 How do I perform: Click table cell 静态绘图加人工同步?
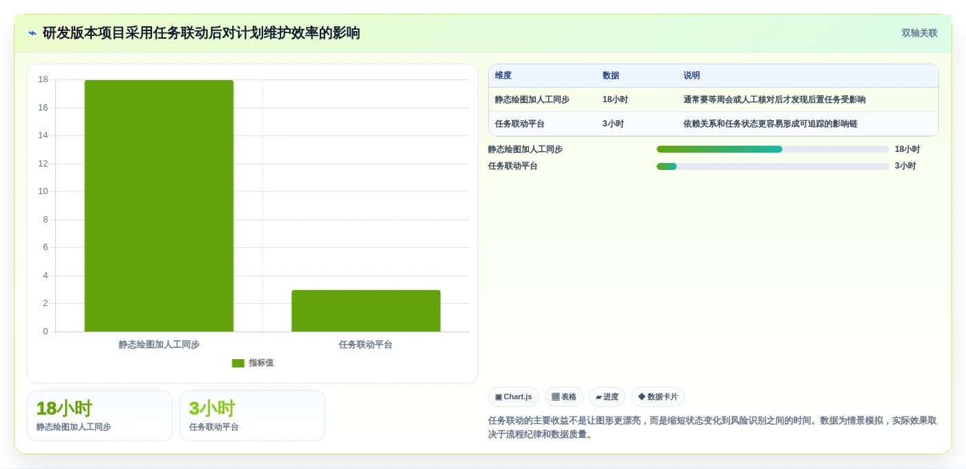point(532,99)
